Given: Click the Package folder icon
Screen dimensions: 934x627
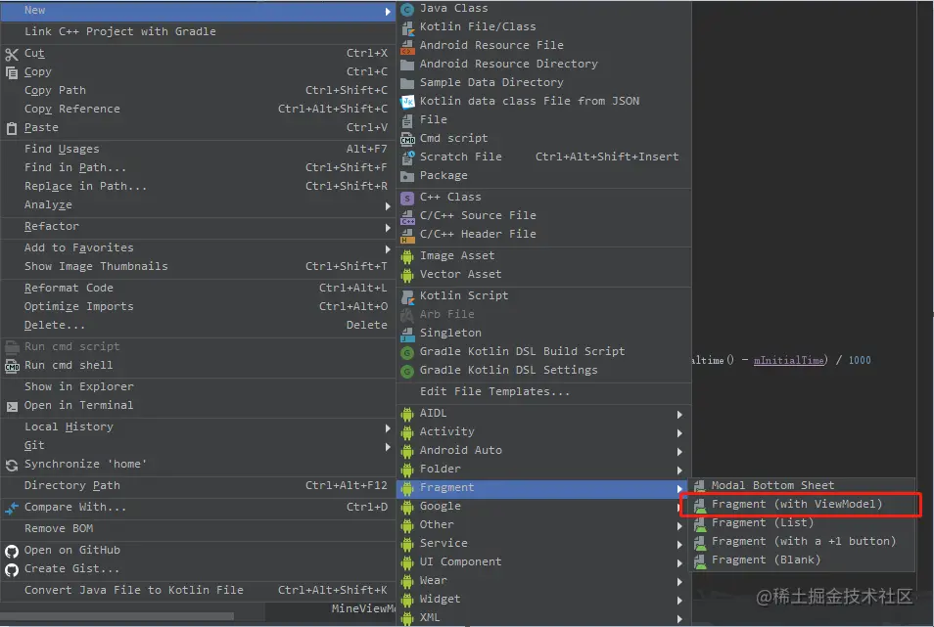Looking at the screenshot, I should pos(407,176).
